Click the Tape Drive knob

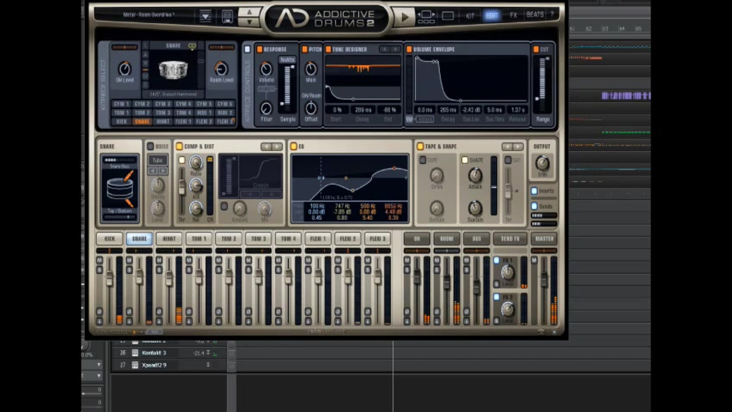click(436, 175)
